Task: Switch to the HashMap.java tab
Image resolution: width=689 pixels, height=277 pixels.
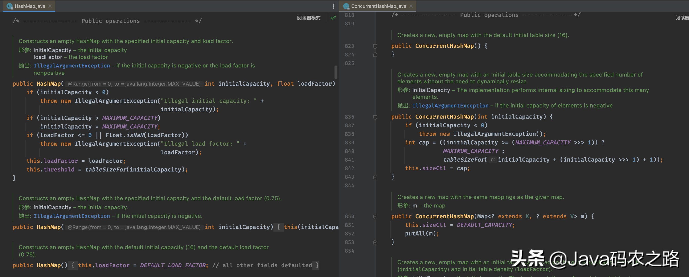Action: point(30,6)
